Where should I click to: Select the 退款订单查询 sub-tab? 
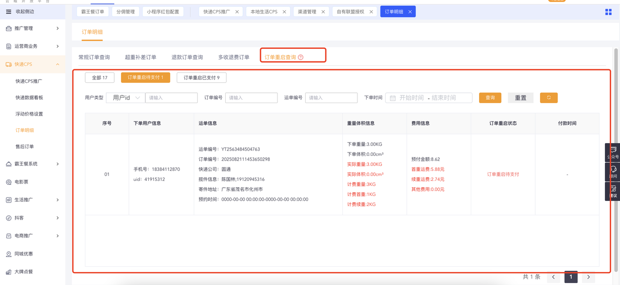[x=187, y=57]
